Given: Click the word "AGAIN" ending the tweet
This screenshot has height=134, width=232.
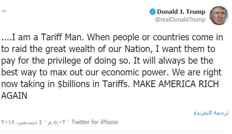Looking at the screenshot, I should (x=14, y=96).
